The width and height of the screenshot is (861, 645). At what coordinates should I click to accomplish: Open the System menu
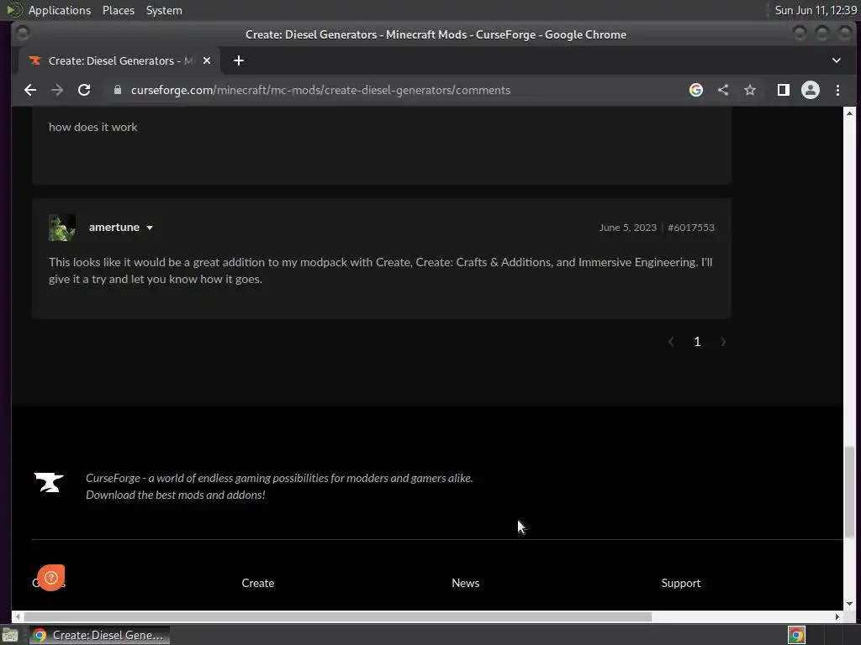tap(164, 10)
